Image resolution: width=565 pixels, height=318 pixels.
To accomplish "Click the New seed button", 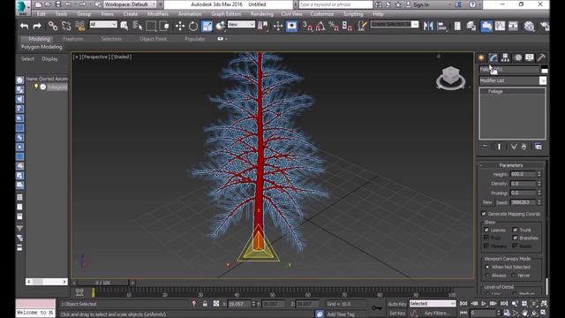I will pyautogui.click(x=487, y=202).
